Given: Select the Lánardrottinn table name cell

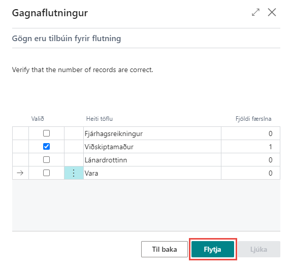Looking at the screenshot, I should (x=152, y=160).
